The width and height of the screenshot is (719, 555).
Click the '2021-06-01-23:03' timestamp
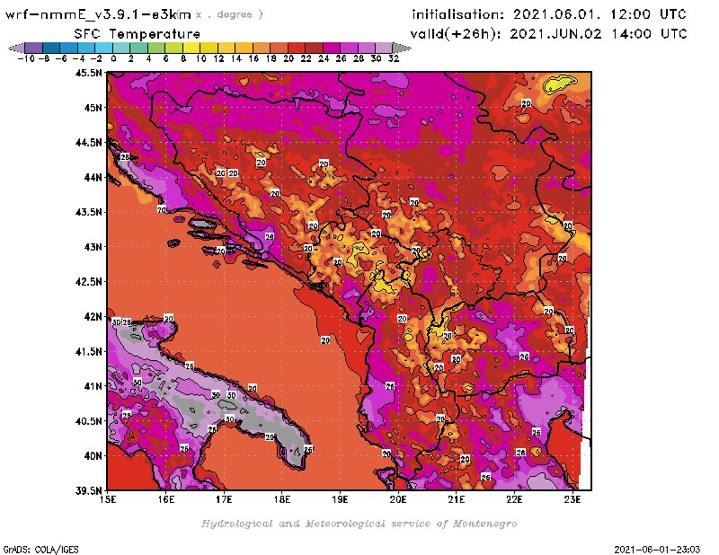click(x=657, y=550)
